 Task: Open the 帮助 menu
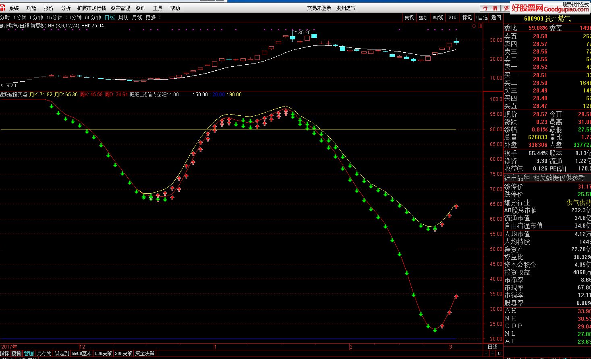(175, 8)
